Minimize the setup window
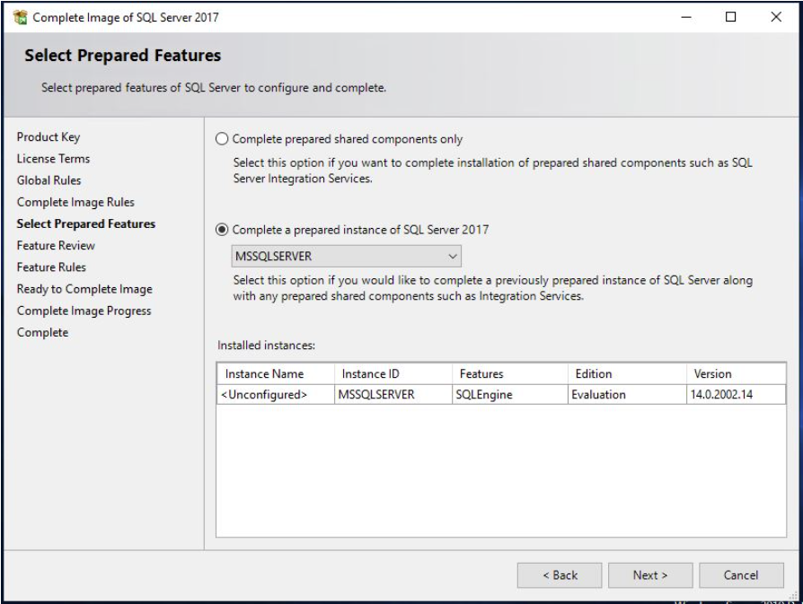This screenshot has width=803, height=604. coord(686,17)
